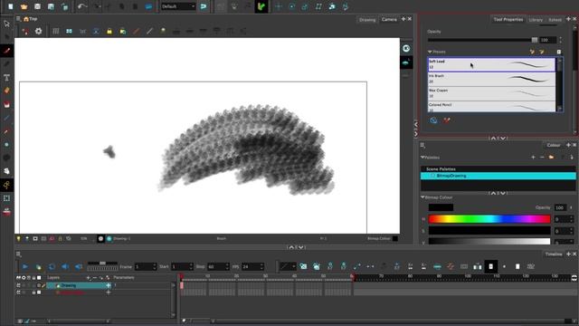Select the Transform arrow tool
Viewport: 579px width, 326px height.
(6, 24)
